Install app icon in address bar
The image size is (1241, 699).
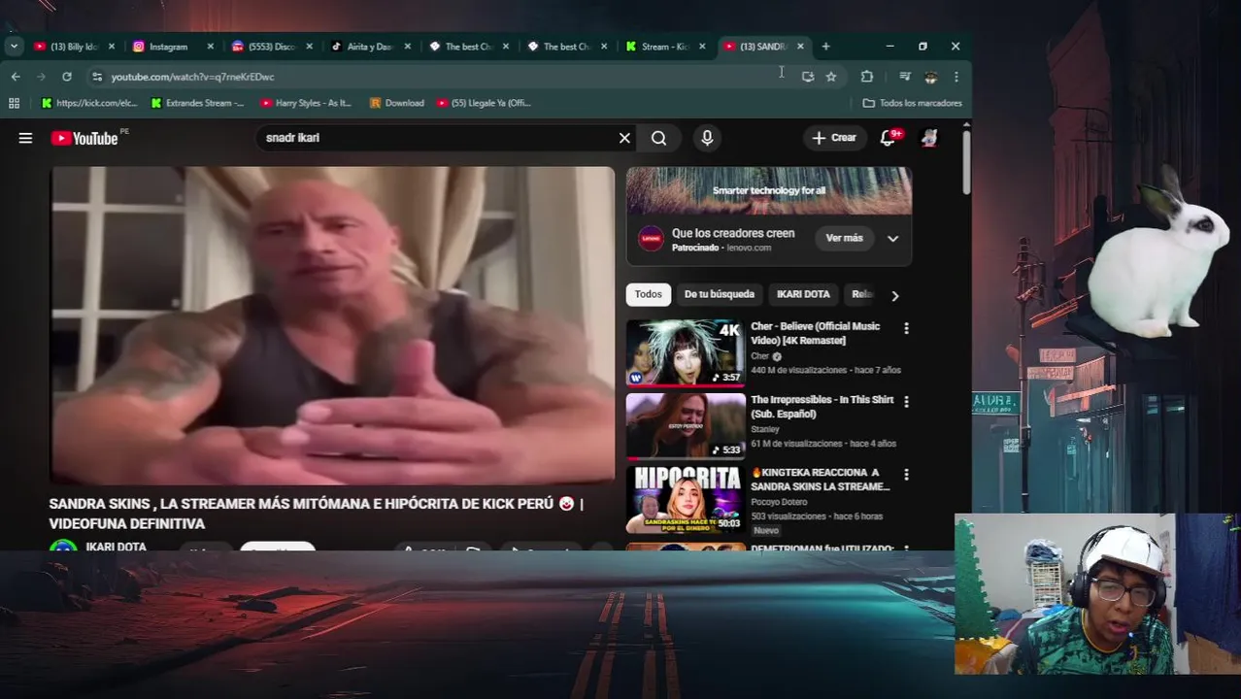tap(807, 76)
